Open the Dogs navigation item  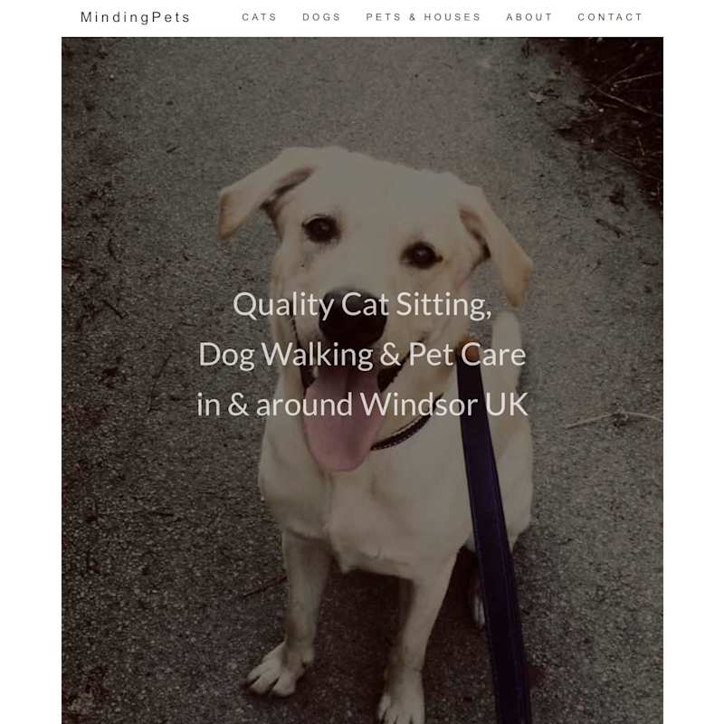321,17
